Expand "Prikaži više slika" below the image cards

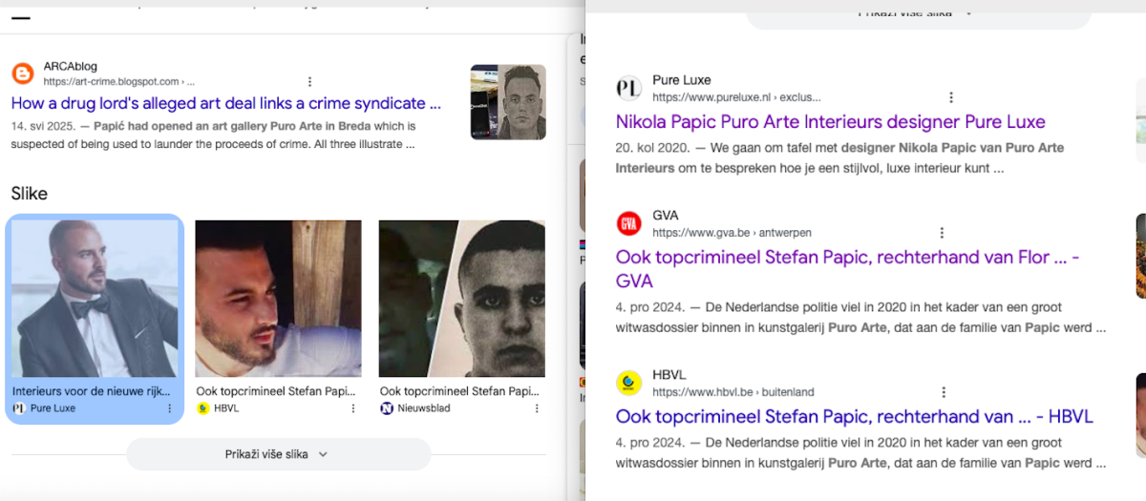278,454
